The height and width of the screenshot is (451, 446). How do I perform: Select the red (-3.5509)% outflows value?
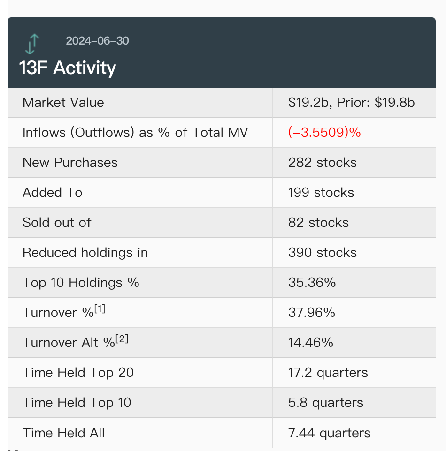tap(324, 133)
